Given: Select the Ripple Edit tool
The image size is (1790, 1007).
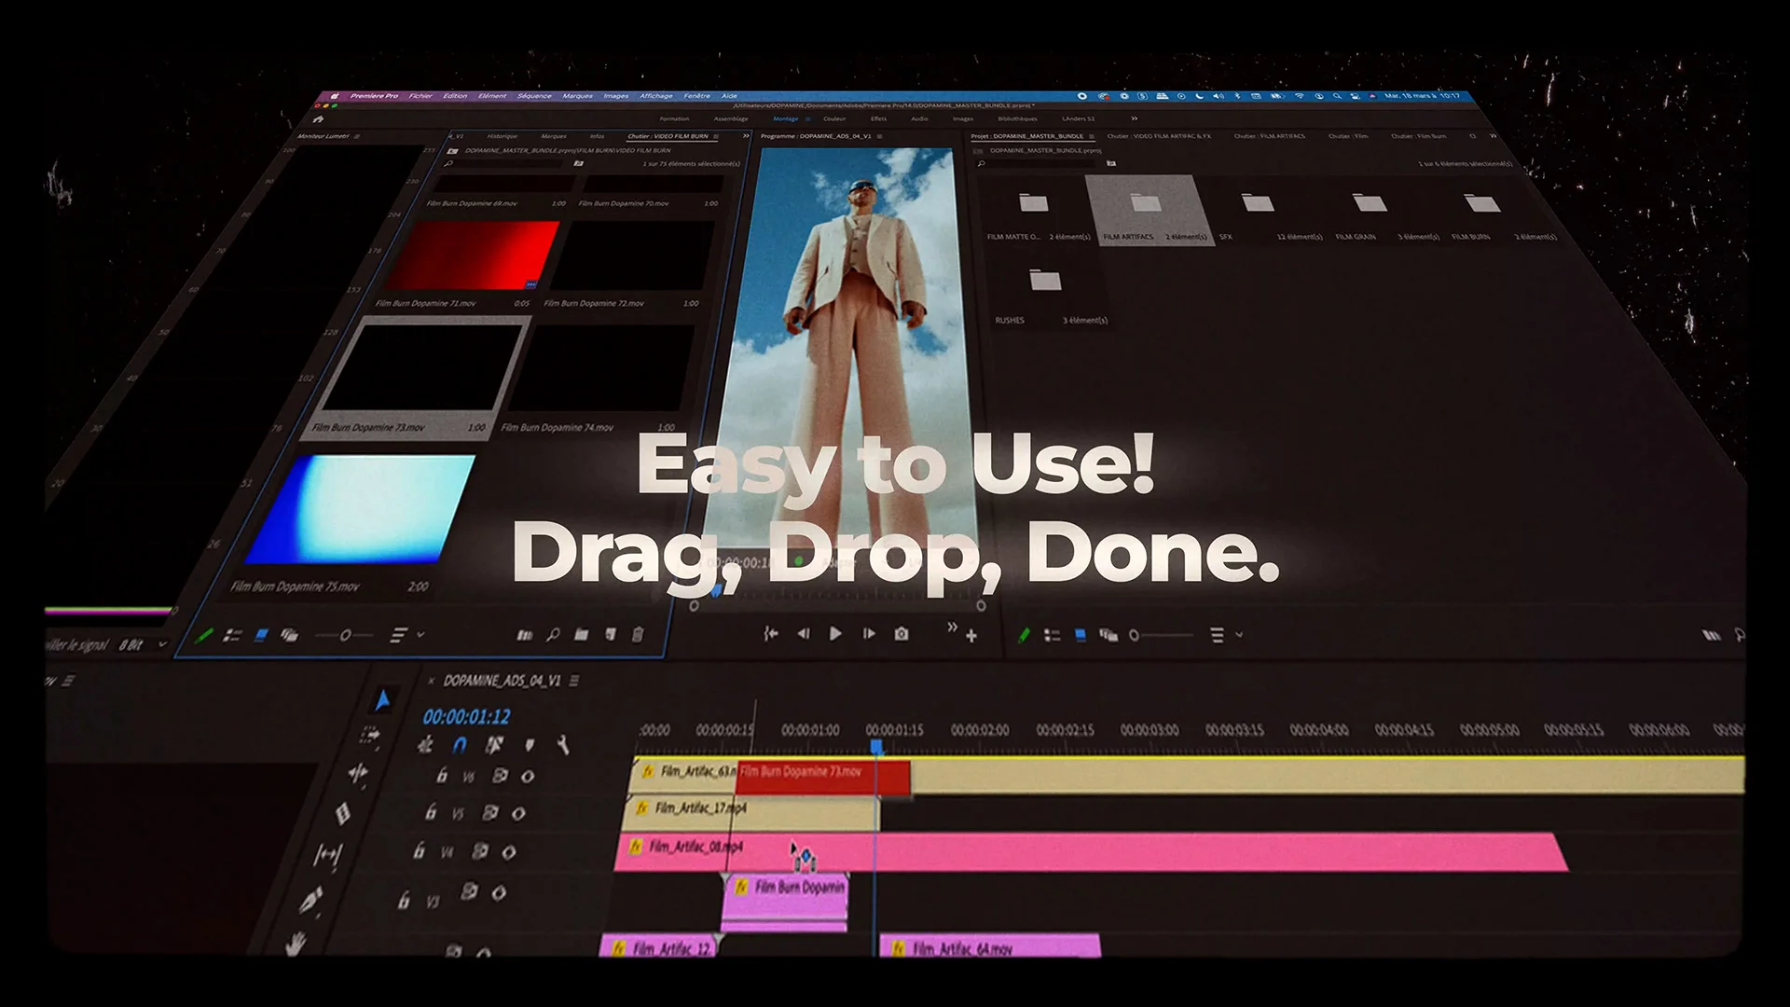Looking at the screenshot, I should (358, 773).
